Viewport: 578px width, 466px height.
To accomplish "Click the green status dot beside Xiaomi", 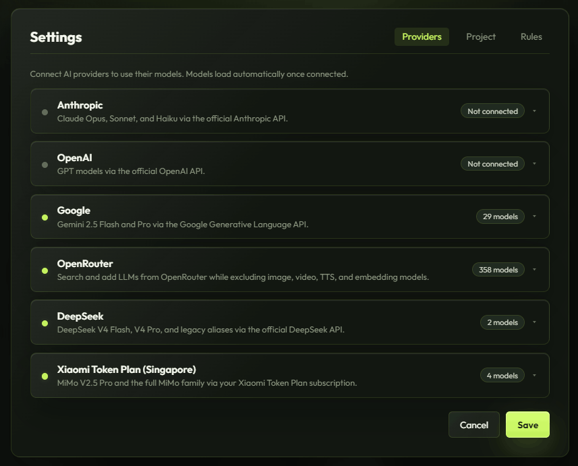I will [x=45, y=376].
